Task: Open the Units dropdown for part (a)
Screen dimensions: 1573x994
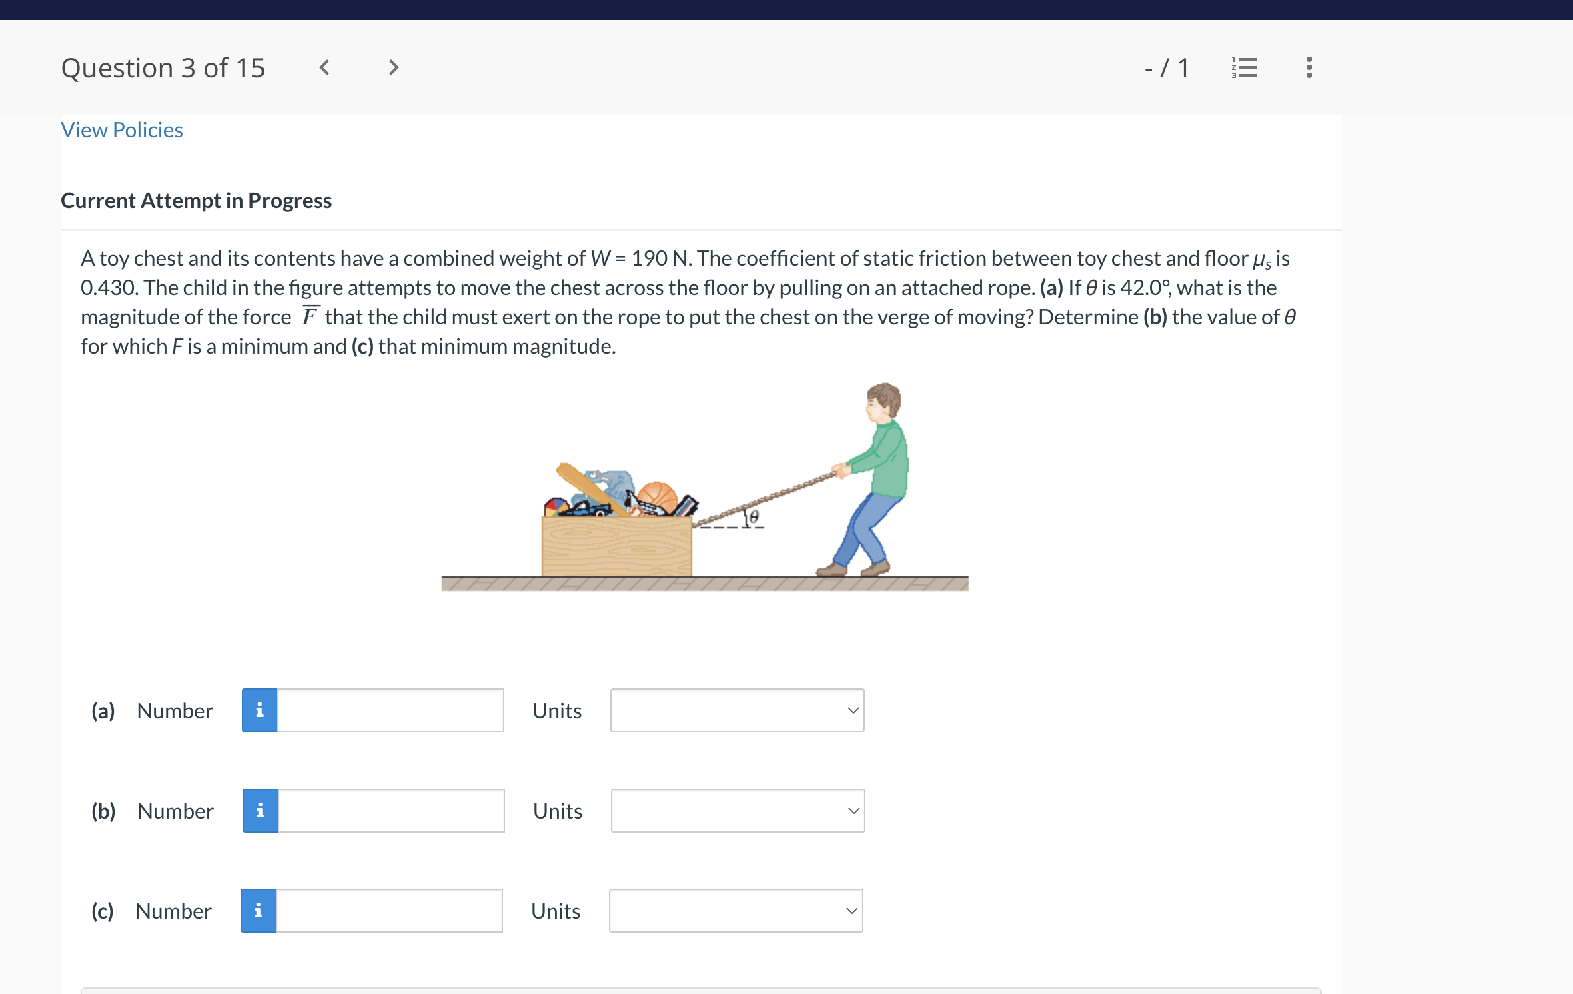Action: coord(736,710)
